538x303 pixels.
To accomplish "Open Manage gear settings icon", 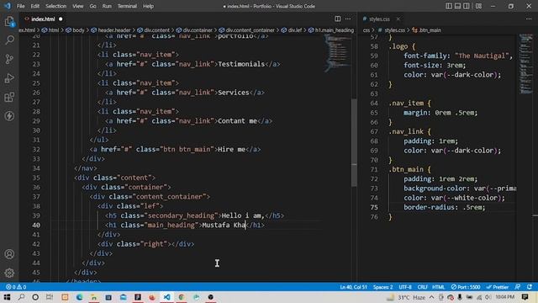I will click(9, 273).
